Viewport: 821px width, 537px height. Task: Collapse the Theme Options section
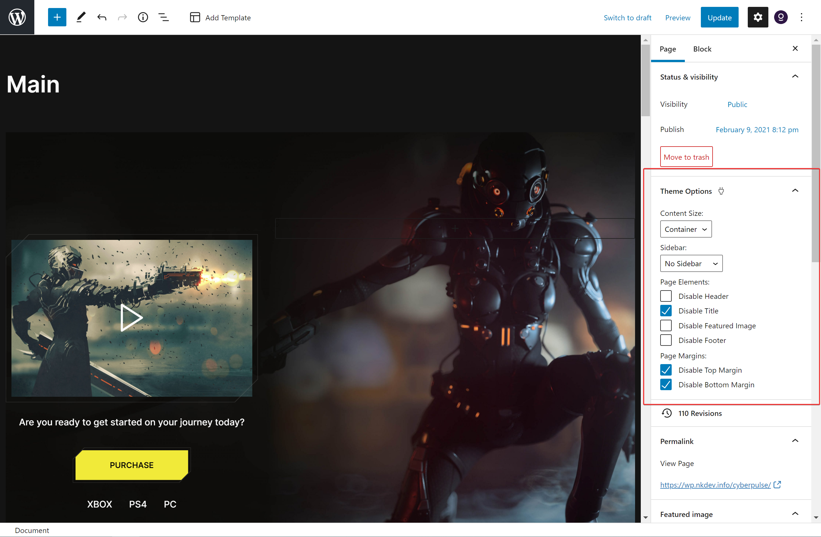795,191
